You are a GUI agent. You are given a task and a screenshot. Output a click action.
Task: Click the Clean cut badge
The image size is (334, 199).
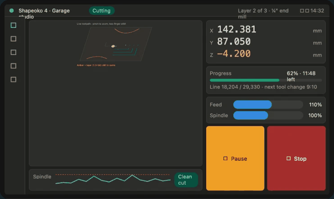(x=186, y=180)
